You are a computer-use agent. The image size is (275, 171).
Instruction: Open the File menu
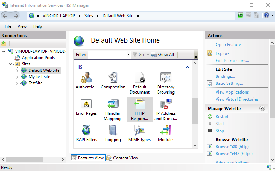[x=8, y=26]
